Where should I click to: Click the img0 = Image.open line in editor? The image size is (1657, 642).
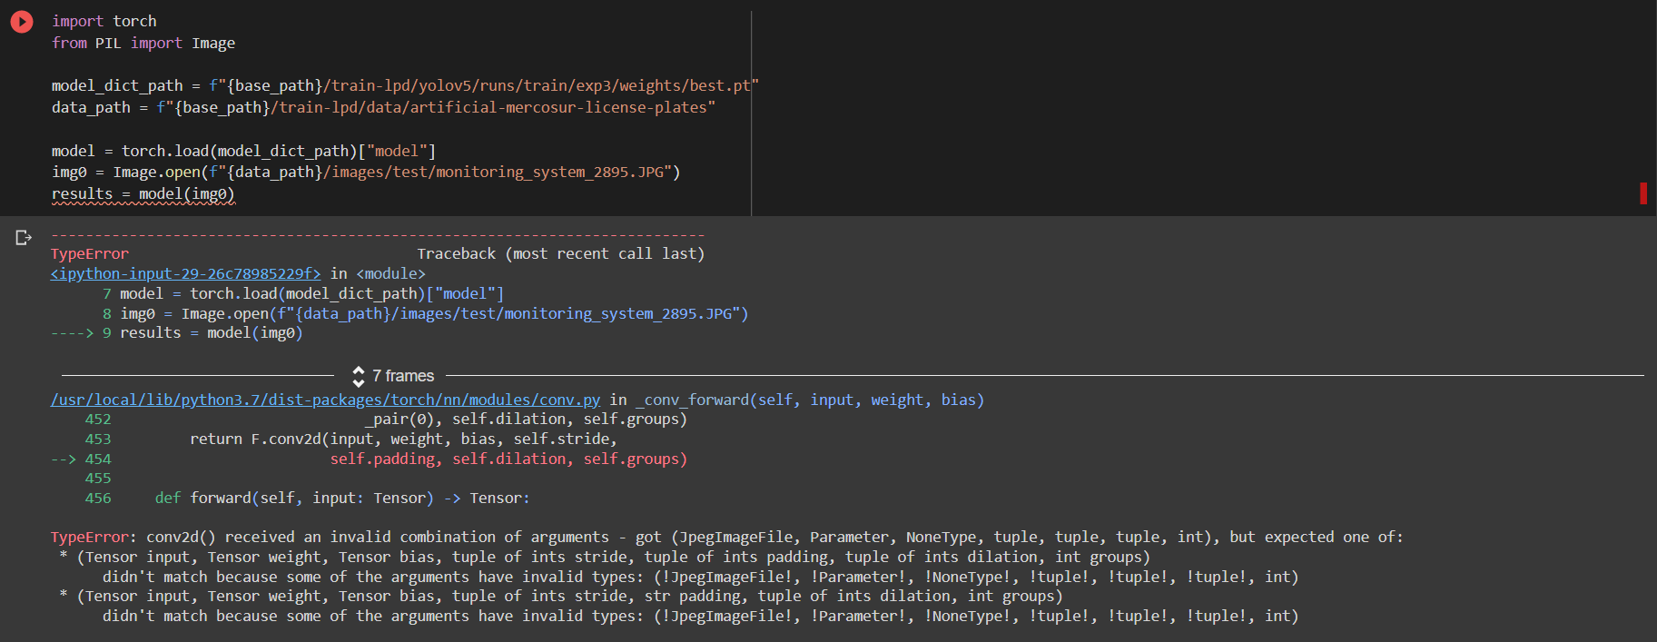(x=366, y=172)
